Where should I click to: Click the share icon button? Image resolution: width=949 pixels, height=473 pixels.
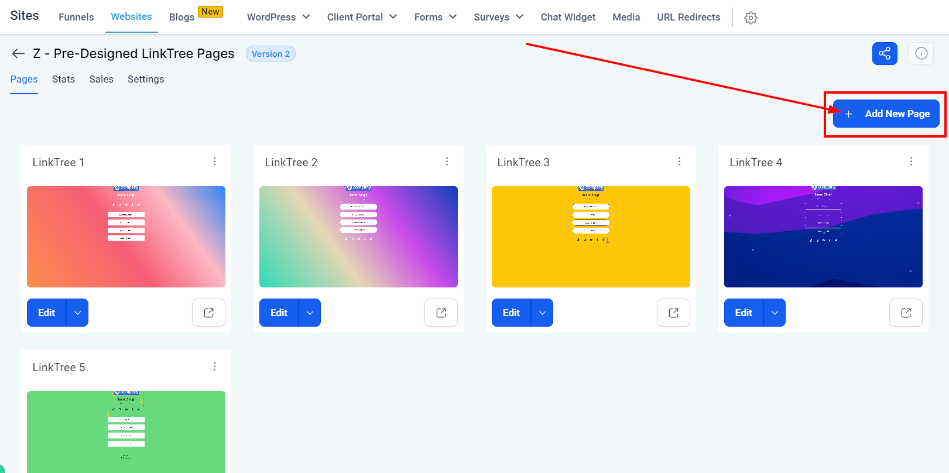(885, 53)
